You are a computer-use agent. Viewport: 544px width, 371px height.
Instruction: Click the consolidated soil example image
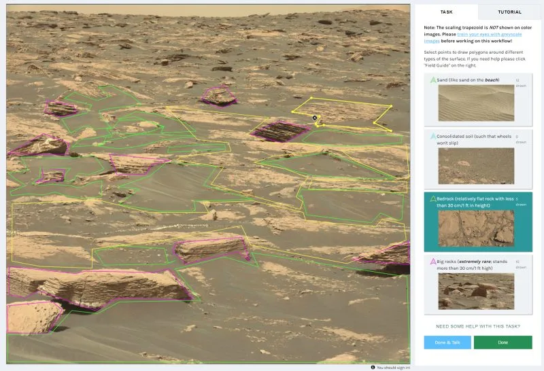[x=476, y=166]
